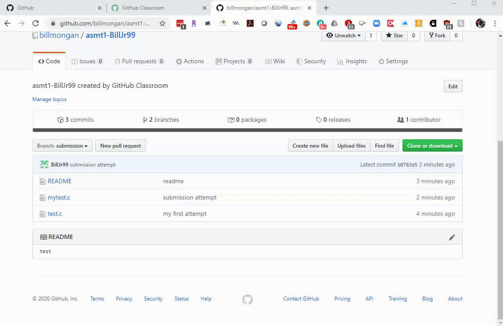Switch to the GitHub Classroom browser tab
Viewport: 503px width, 326px height.
[x=158, y=8]
